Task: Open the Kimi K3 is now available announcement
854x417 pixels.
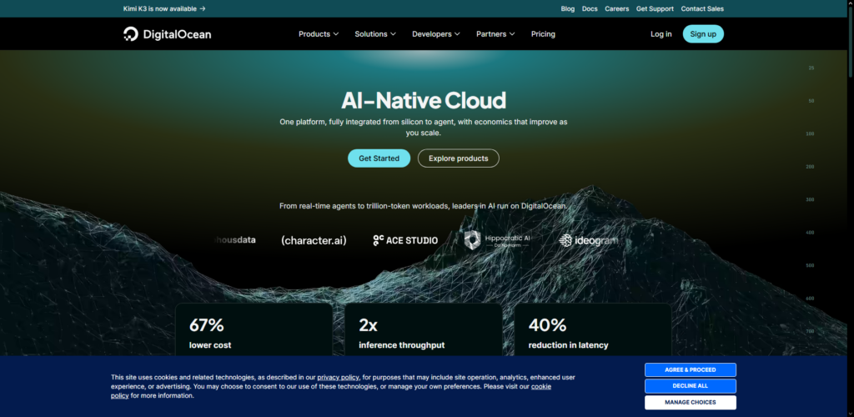Action: [x=164, y=8]
